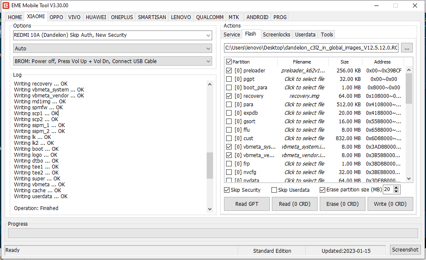Toggle the Skip Security checkbox
The width and height of the screenshot is (426, 260).
(x=227, y=190)
